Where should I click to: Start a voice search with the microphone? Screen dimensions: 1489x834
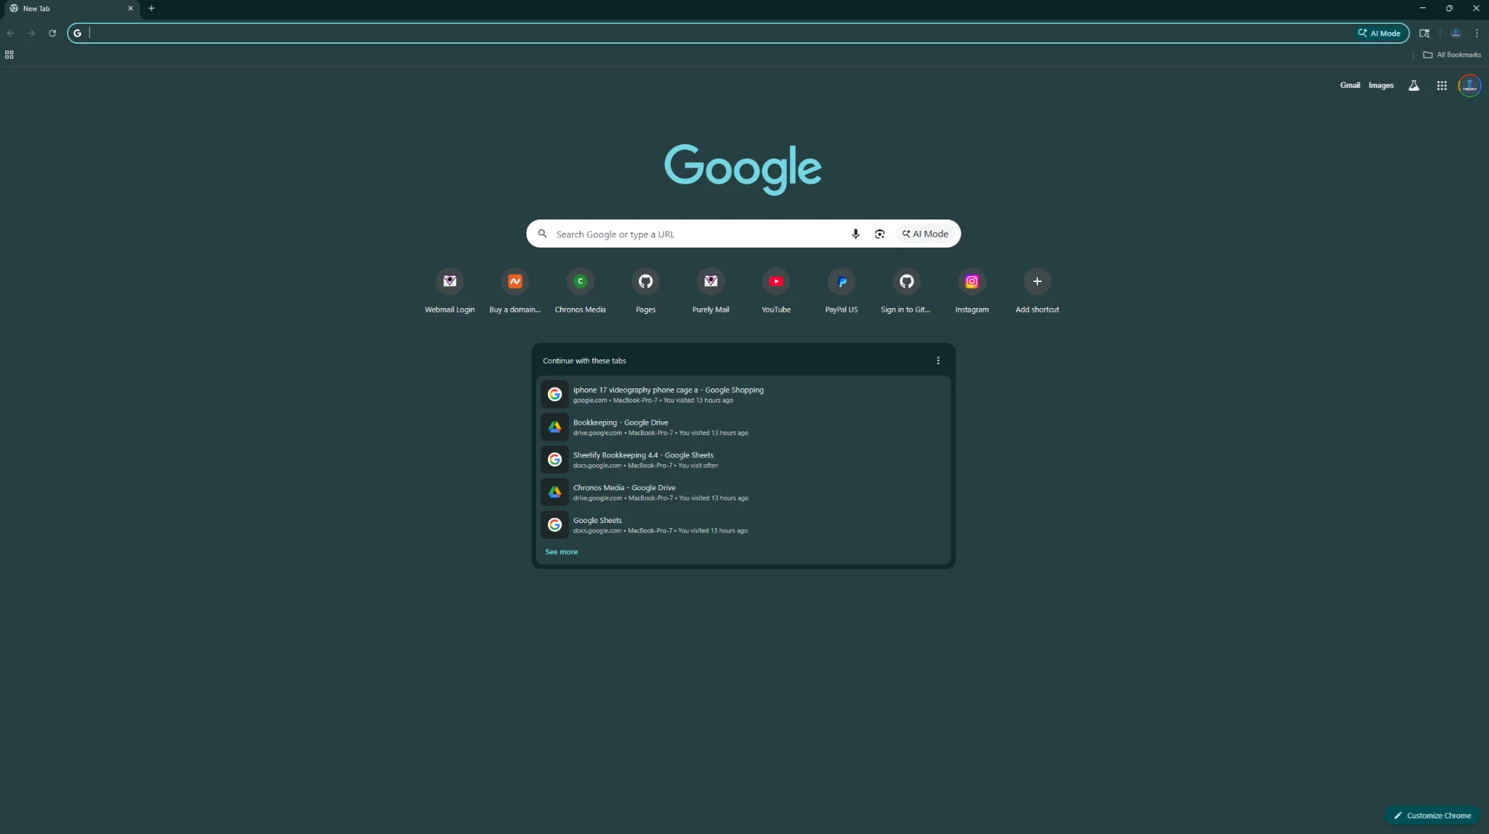tap(855, 234)
